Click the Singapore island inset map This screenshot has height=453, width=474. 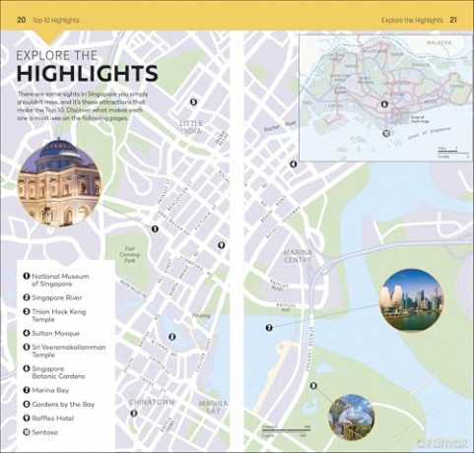[x=386, y=97]
